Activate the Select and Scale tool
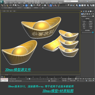95x95 pixels. 32,5
